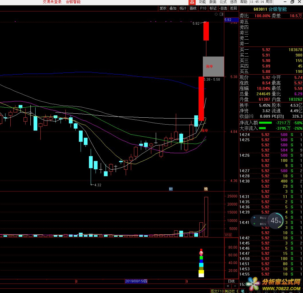Select the 笔 tick tab
This screenshot has height=293, width=303.
click(x=242, y=291)
